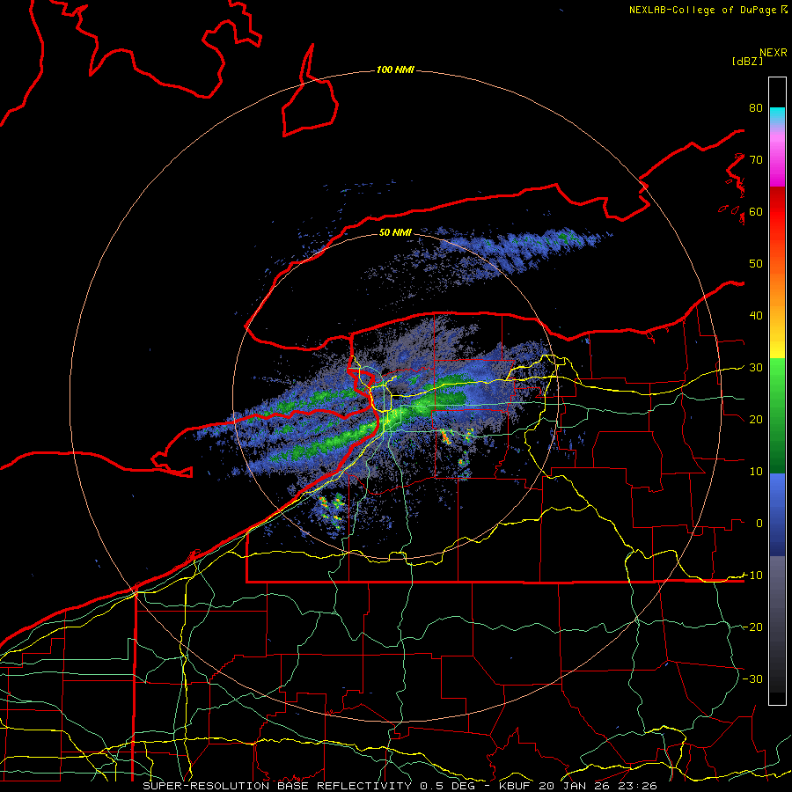Click the 40 dBZ scale value
Screen dimensions: 792x792
(756, 316)
